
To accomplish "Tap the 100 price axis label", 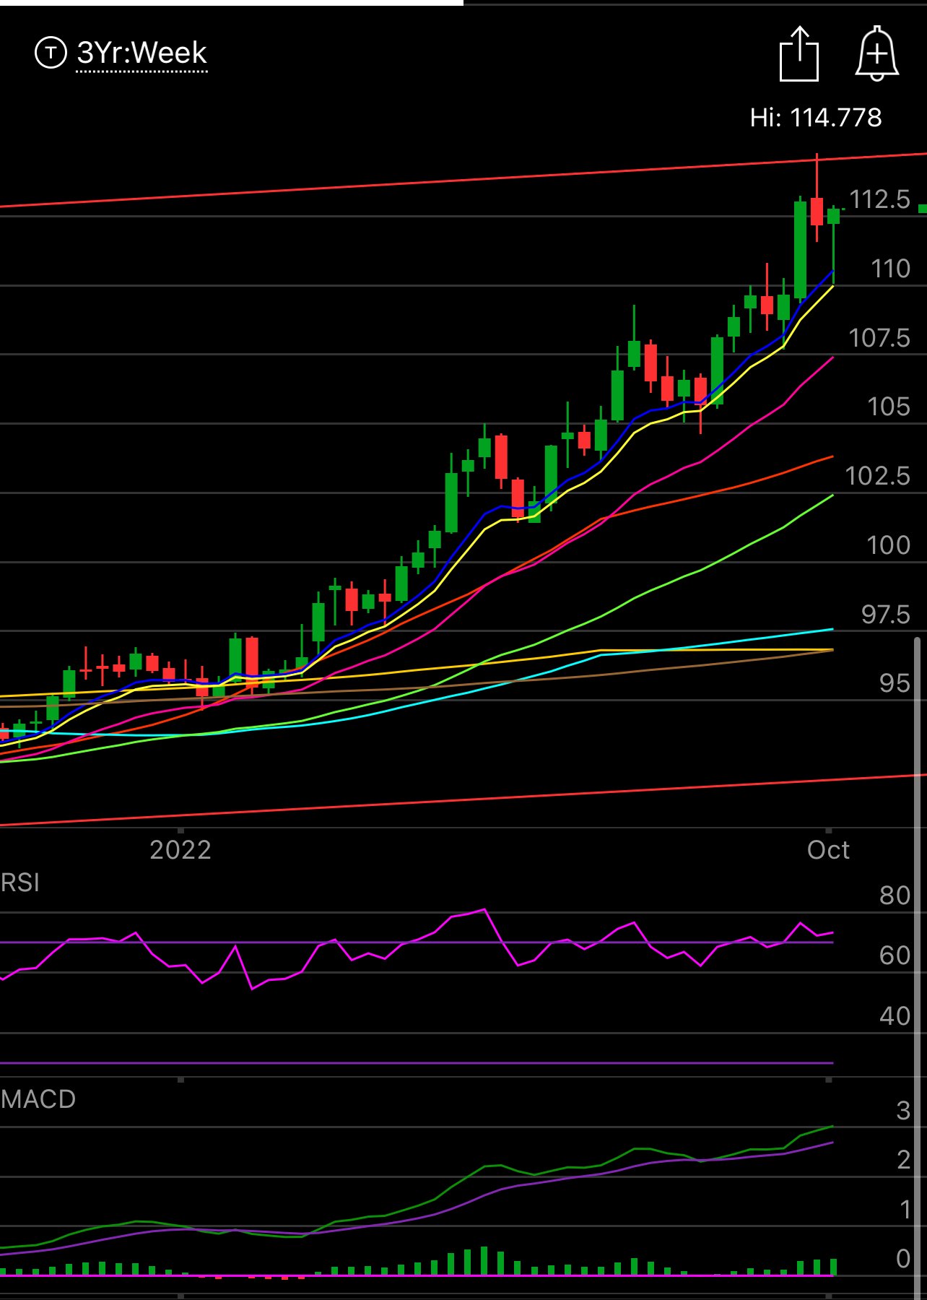I will [x=888, y=545].
